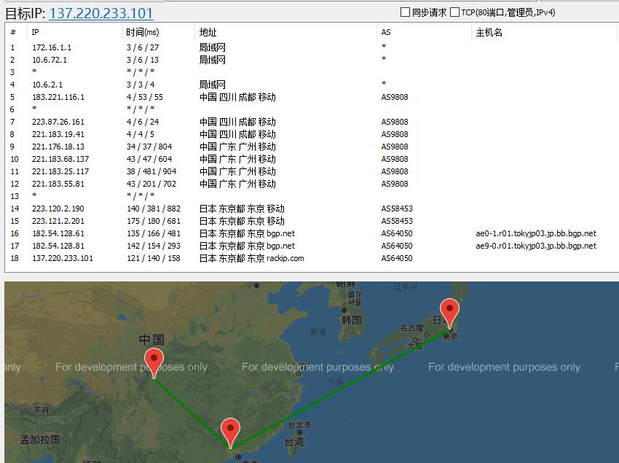The height and width of the screenshot is (463, 619).
Task: Select the map pin over Tokyo
Action: click(449, 314)
